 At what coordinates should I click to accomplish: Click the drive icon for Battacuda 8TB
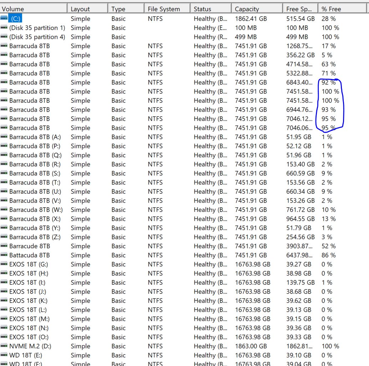pos(4,255)
